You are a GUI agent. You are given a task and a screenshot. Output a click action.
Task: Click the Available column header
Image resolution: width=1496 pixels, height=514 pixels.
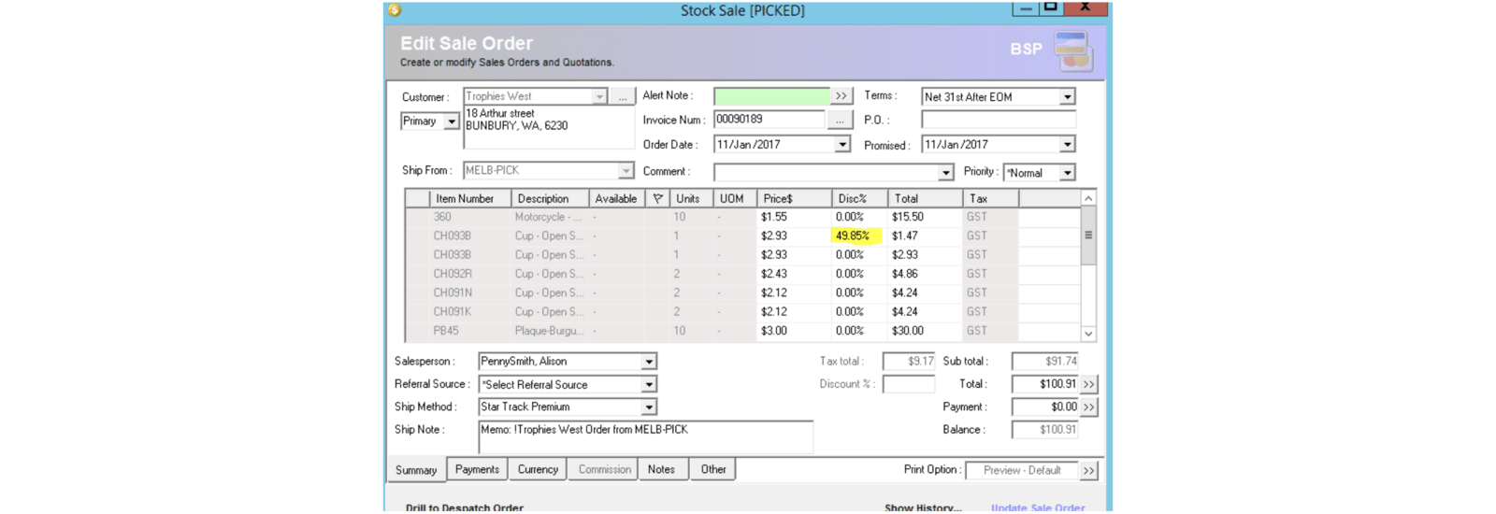(616, 199)
